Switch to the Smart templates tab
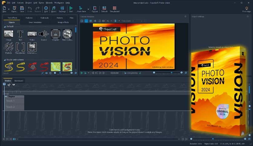This screenshot has width=253, height=146. [35, 23]
